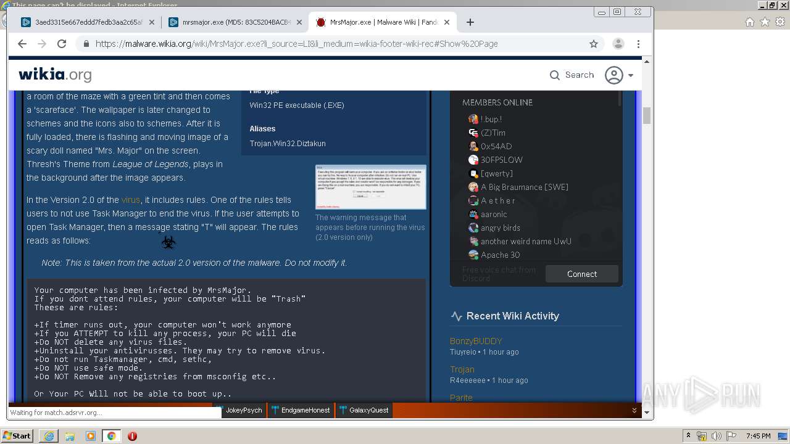The width and height of the screenshot is (790, 444).
Task: Open EndgameHonest in bottom bar
Action: (301, 410)
